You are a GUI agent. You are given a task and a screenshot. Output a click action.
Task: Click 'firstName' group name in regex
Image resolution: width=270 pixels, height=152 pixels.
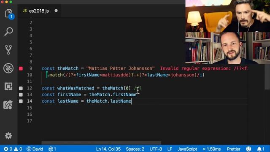point(88,75)
